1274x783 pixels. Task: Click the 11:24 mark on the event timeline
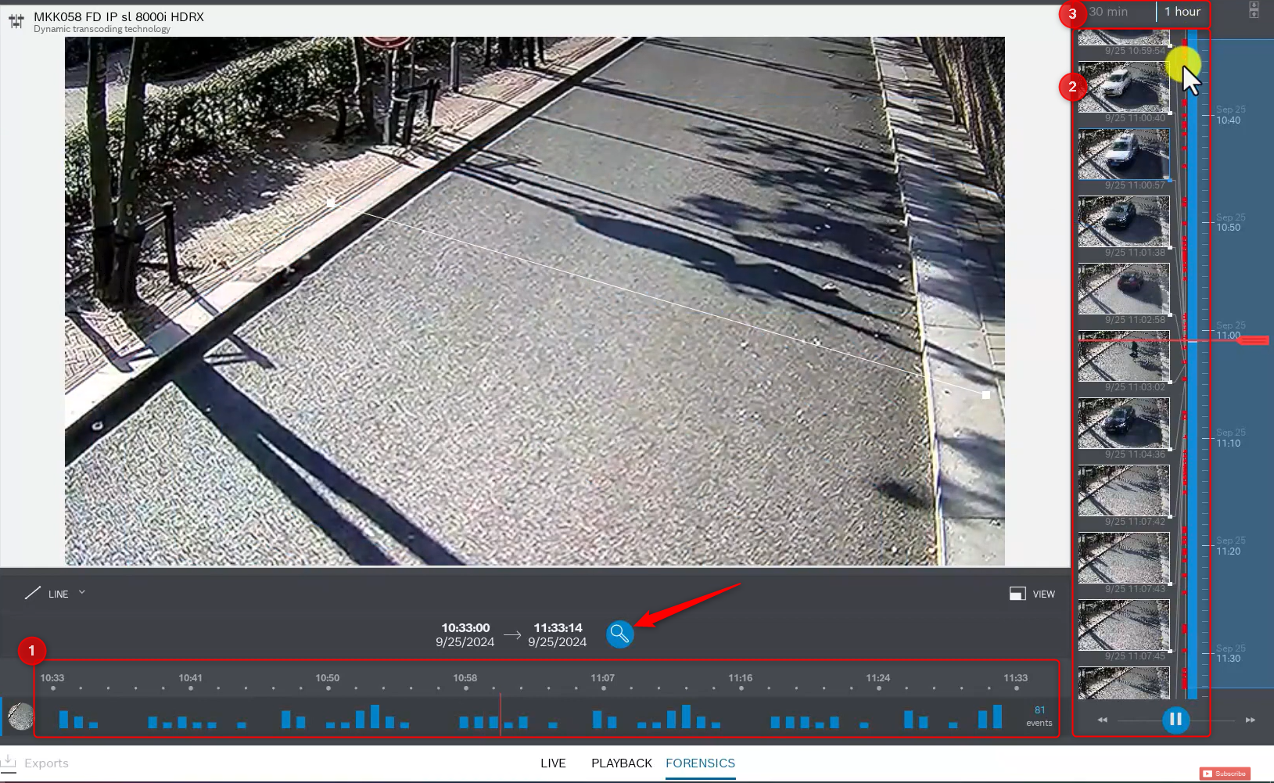(878, 678)
